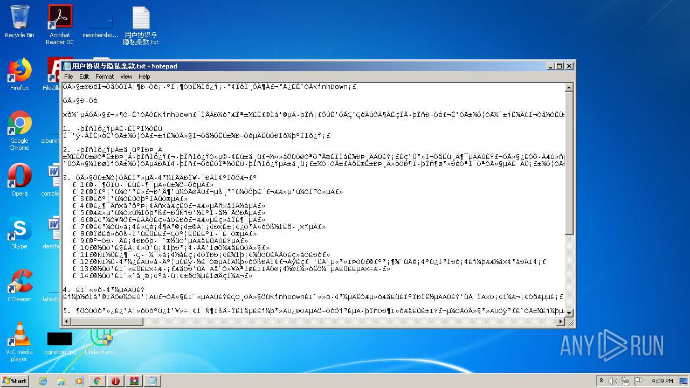Image resolution: width=690 pixels, height=388 pixels.
Task: Open the File menu in Notepad
Action: pyautogui.click(x=68, y=77)
